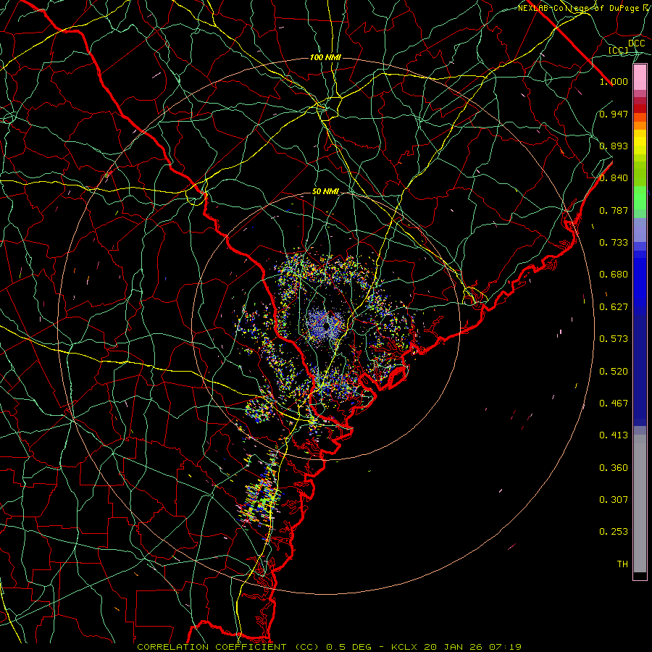Screen dimensions: 652x652
Task: Pick the bright green color bar segment
Action: (640, 198)
